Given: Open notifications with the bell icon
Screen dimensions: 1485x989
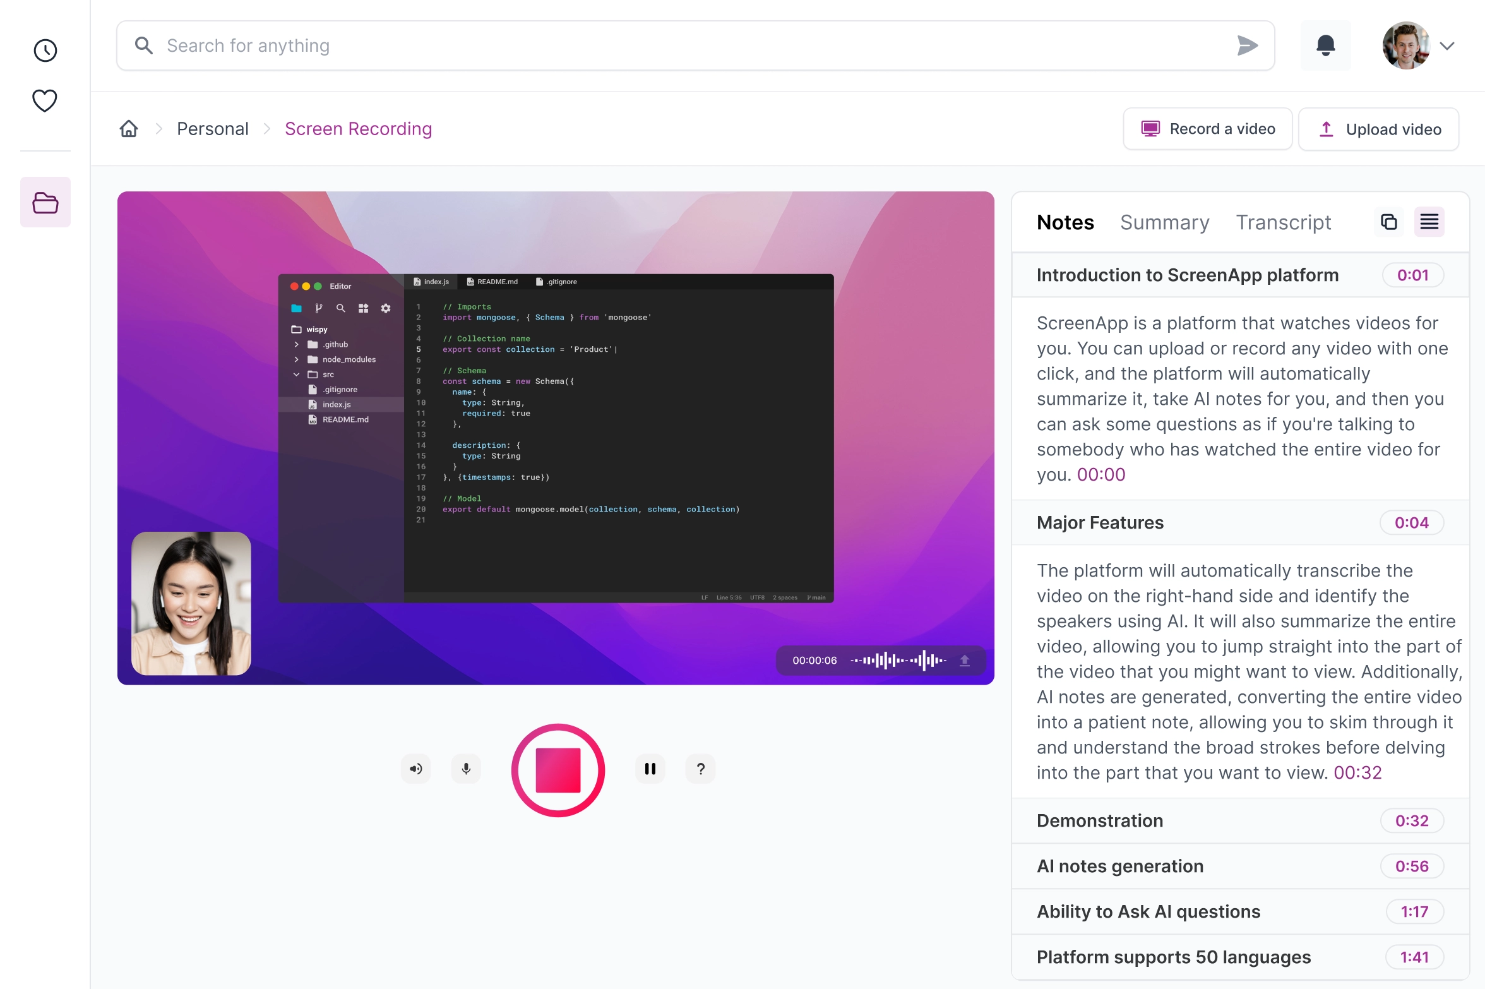Looking at the screenshot, I should 1325,45.
